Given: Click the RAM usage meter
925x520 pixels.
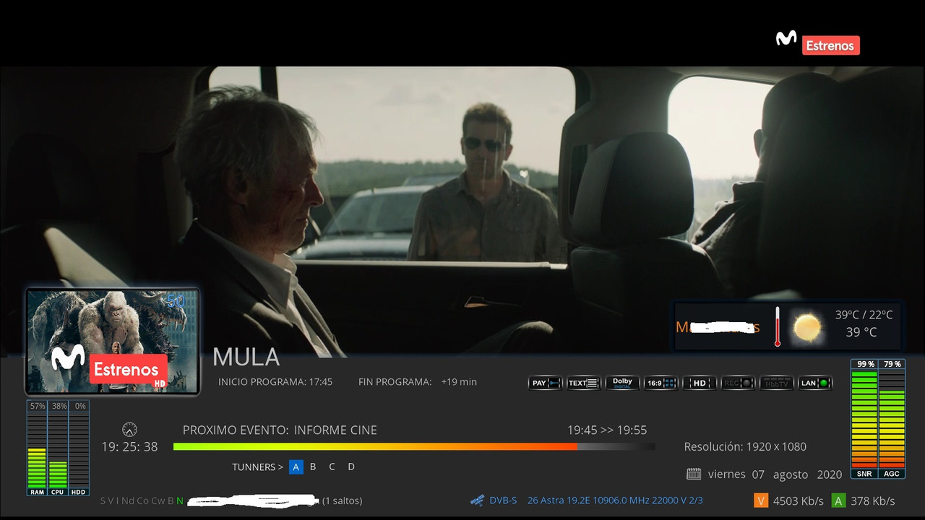Looking at the screenshot, I should tap(37, 448).
